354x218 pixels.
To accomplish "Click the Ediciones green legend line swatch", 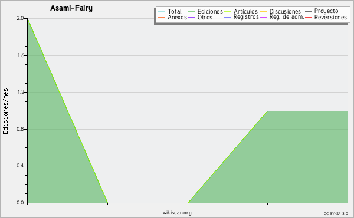I will point(191,12).
